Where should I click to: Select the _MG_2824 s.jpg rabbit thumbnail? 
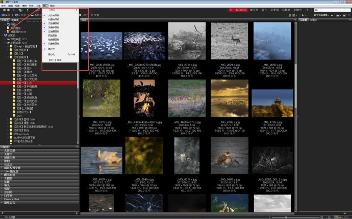(230, 41)
